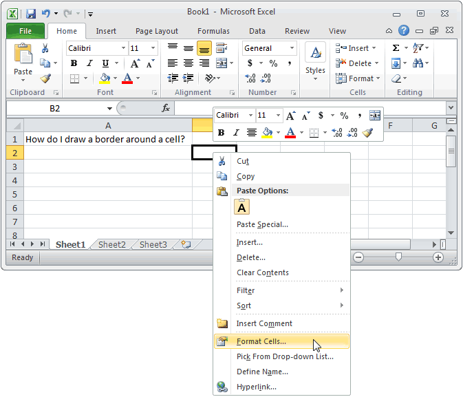Toggle Underline in the ribbon Font group
Viewport: 463px width, 397px height.
105,63
